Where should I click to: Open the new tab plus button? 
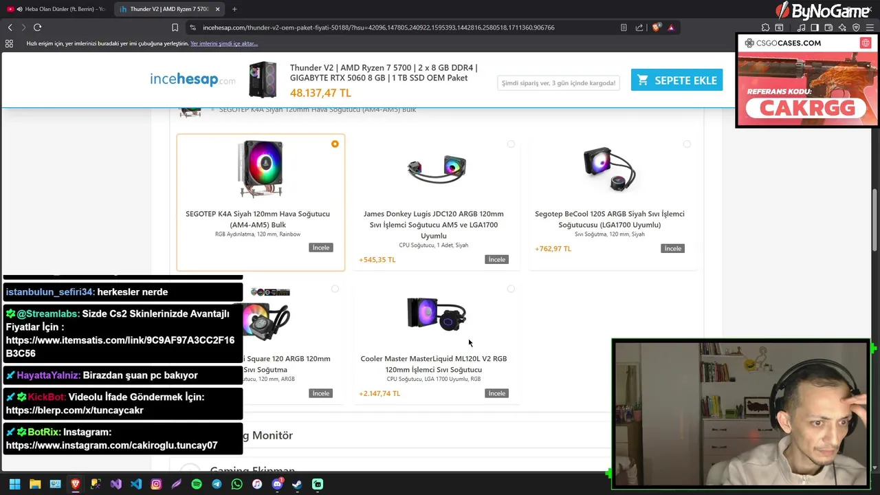click(234, 9)
